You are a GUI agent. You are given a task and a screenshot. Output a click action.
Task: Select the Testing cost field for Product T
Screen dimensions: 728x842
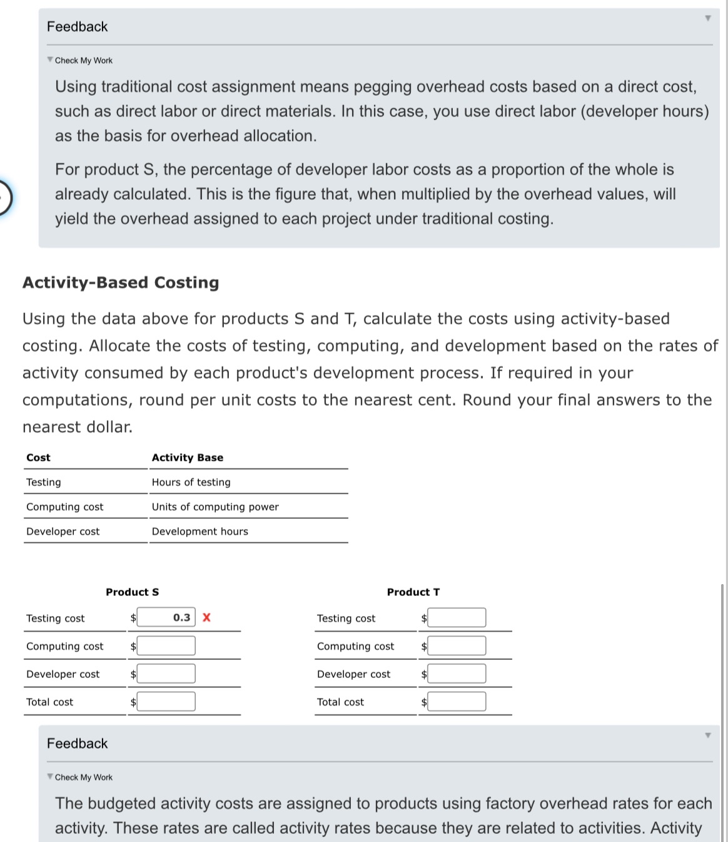click(457, 617)
